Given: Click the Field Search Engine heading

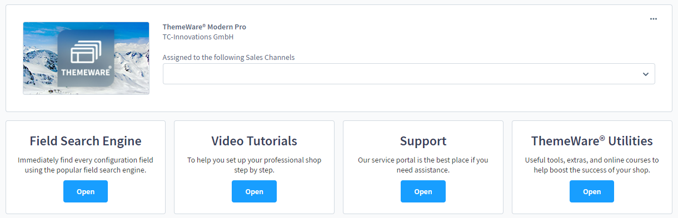Looking at the screenshot, I should point(86,141).
